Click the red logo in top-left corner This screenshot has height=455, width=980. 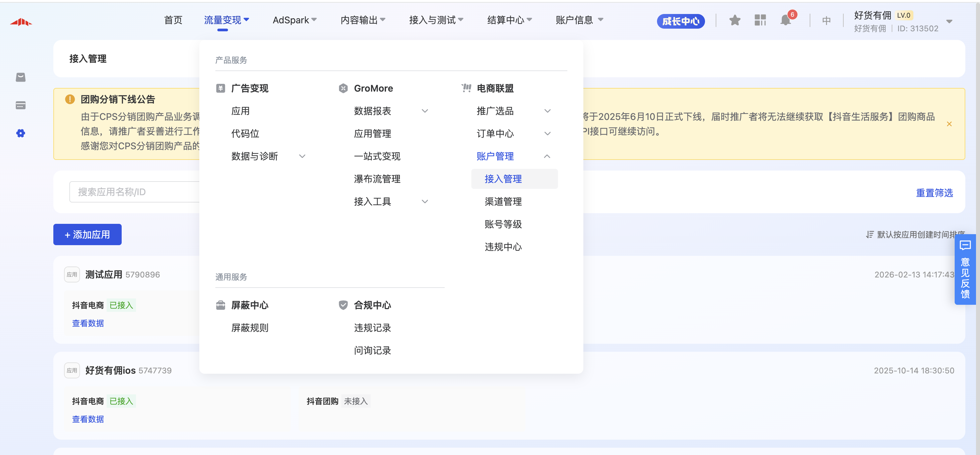21,22
